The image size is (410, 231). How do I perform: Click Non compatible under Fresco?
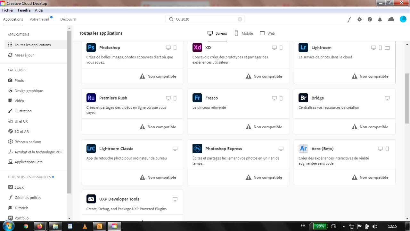click(264, 127)
